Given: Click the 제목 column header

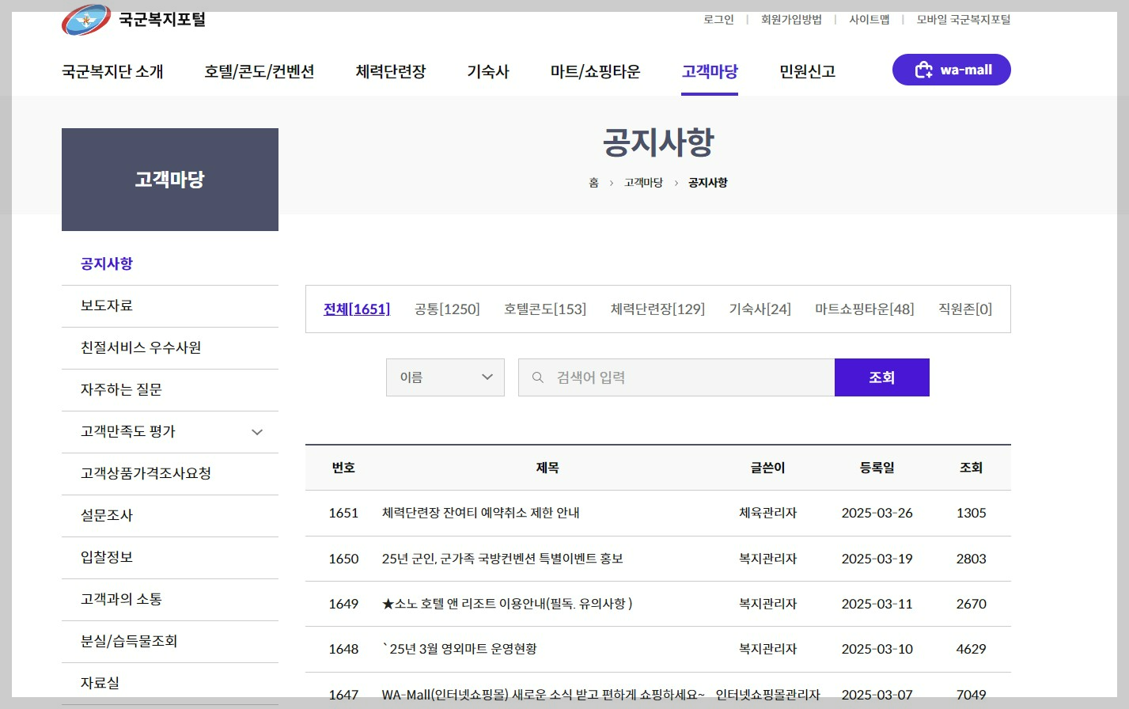Looking at the screenshot, I should click(x=547, y=468).
